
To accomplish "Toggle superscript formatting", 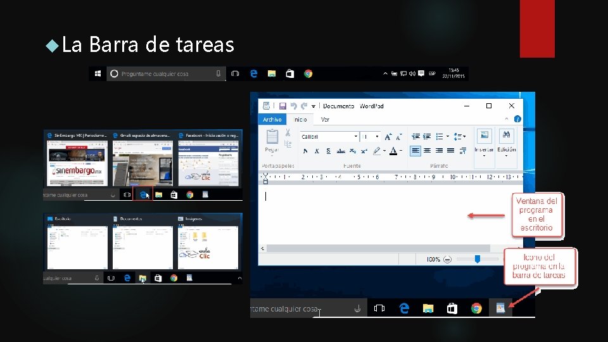I will tap(364, 151).
